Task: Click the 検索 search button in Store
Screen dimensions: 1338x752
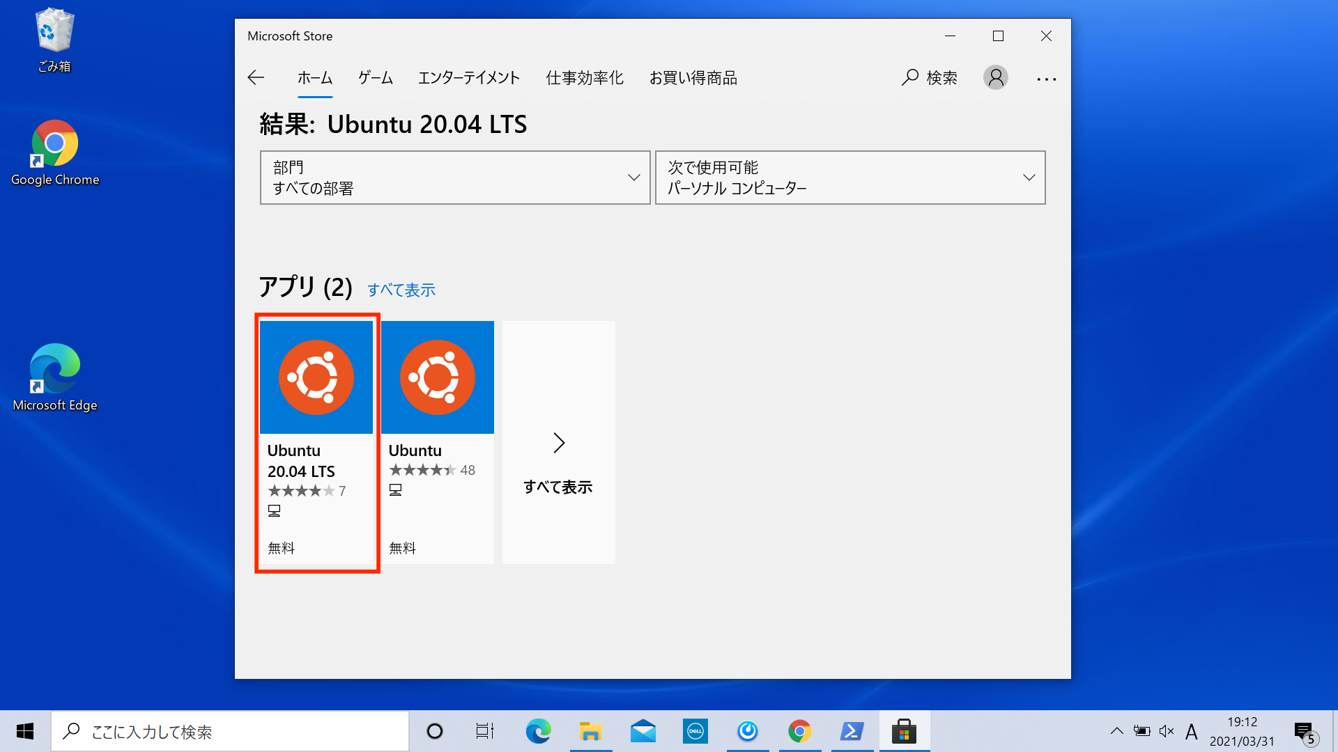Action: click(x=930, y=77)
